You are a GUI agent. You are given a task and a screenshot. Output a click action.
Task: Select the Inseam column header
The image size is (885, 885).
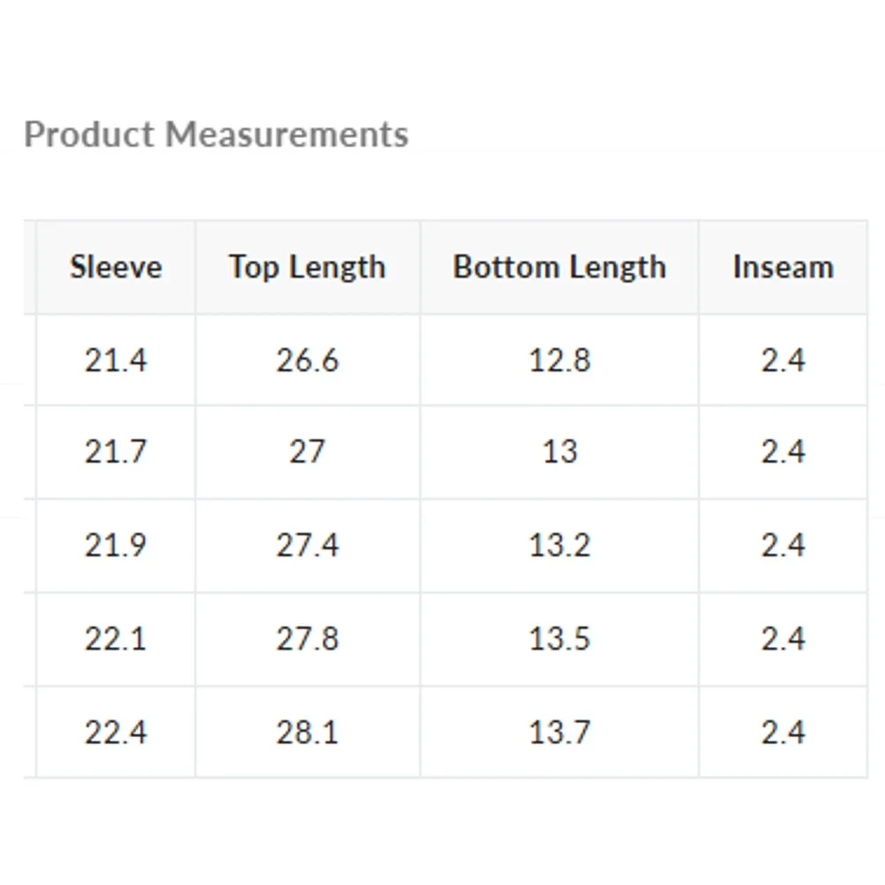pyautogui.click(x=783, y=267)
